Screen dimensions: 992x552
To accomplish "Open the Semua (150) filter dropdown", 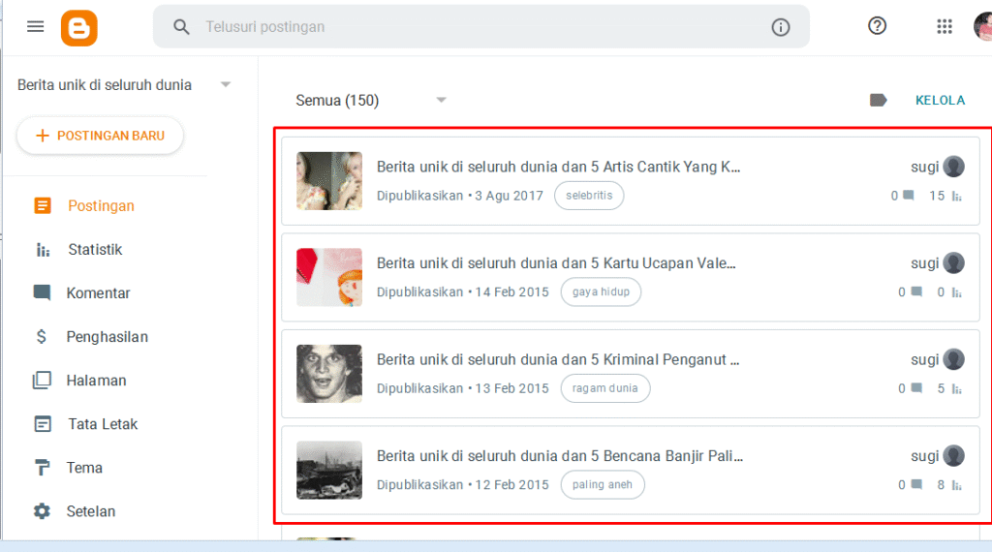I will click(x=371, y=100).
